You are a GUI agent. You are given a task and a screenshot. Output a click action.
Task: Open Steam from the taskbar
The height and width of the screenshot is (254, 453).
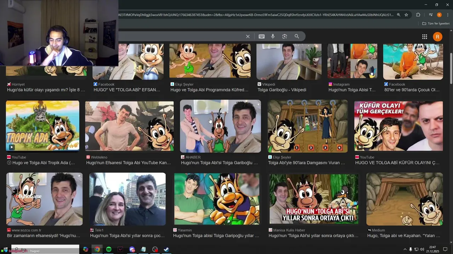click(x=166, y=249)
